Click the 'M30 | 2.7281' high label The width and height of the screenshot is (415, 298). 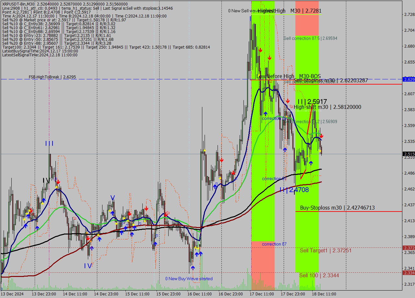(306, 11)
